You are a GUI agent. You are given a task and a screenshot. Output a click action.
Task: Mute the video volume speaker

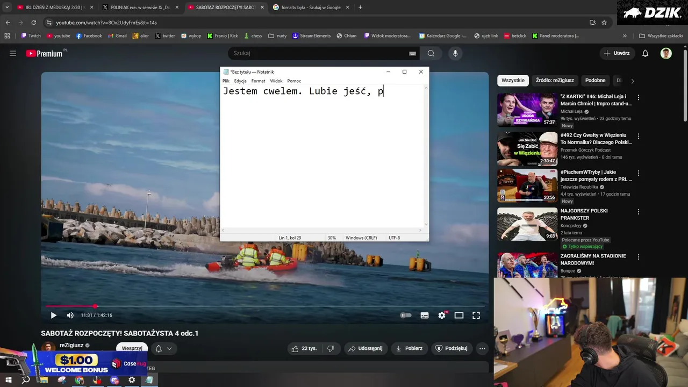click(x=70, y=316)
